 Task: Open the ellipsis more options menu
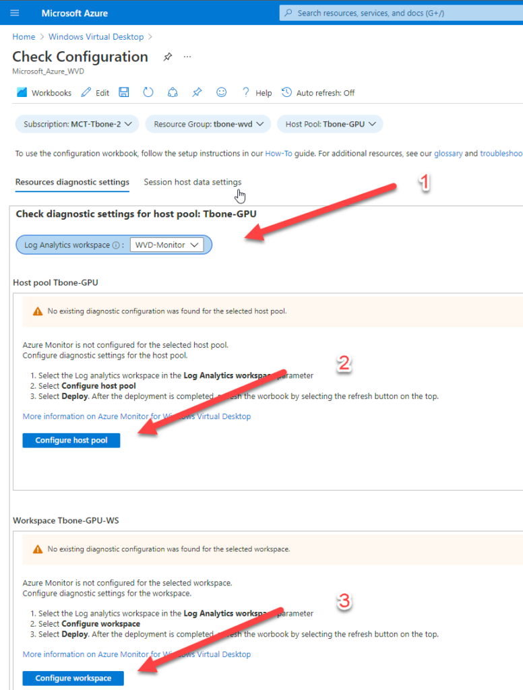[x=187, y=57]
